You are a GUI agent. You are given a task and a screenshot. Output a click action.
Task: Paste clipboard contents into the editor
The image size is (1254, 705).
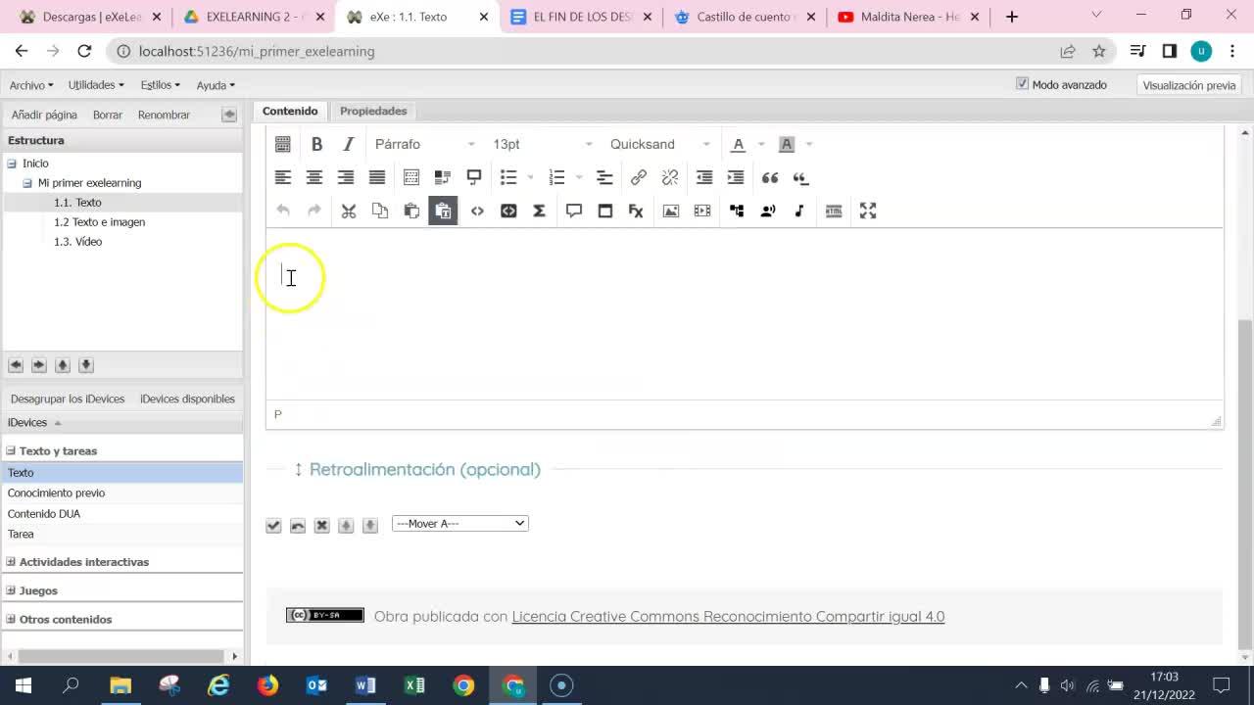click(411, 211)
